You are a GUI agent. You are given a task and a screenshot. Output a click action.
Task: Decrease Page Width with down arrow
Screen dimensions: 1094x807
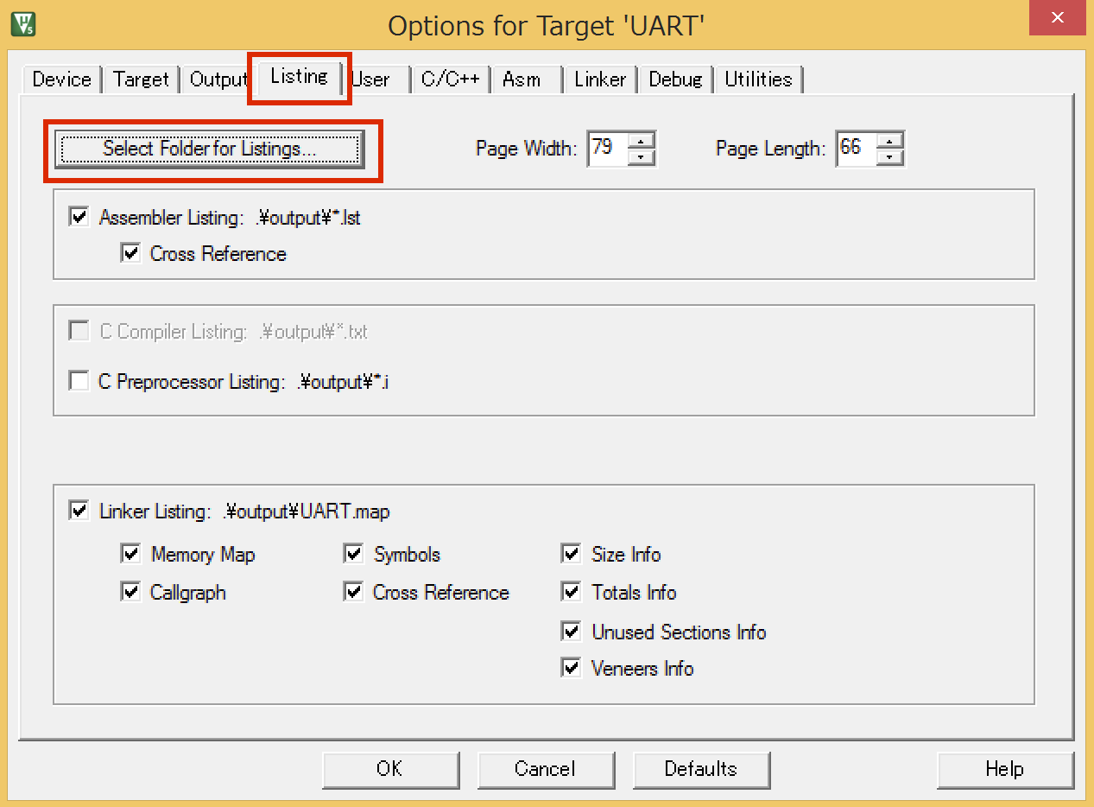(641, 156)
